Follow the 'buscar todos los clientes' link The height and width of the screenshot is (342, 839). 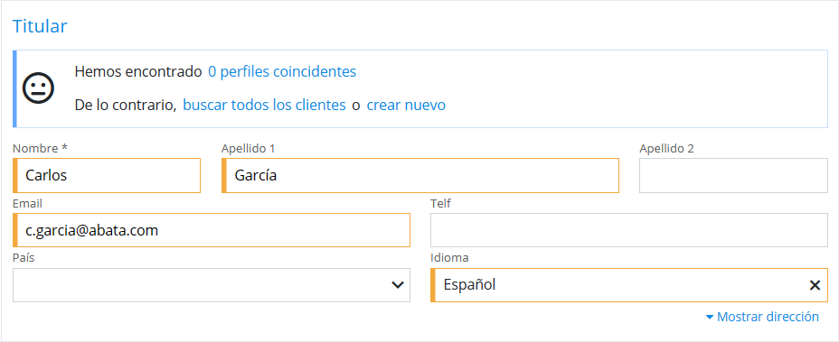pos(264,106)
